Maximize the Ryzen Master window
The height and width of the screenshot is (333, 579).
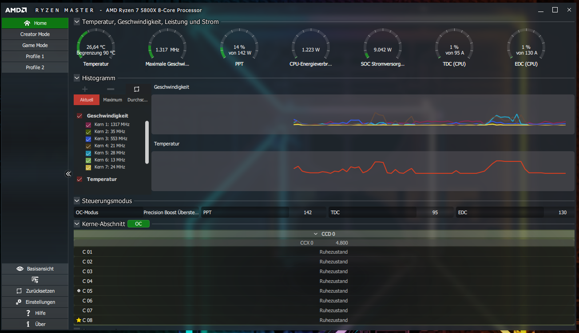(x=555, y=10)
